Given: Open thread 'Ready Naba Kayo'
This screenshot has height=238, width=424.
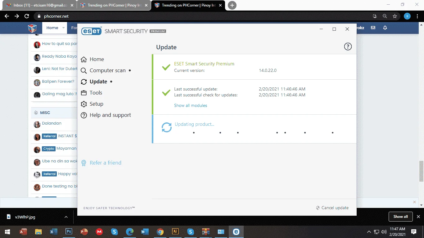Looking at the screenshot, I should pos(59,56).
